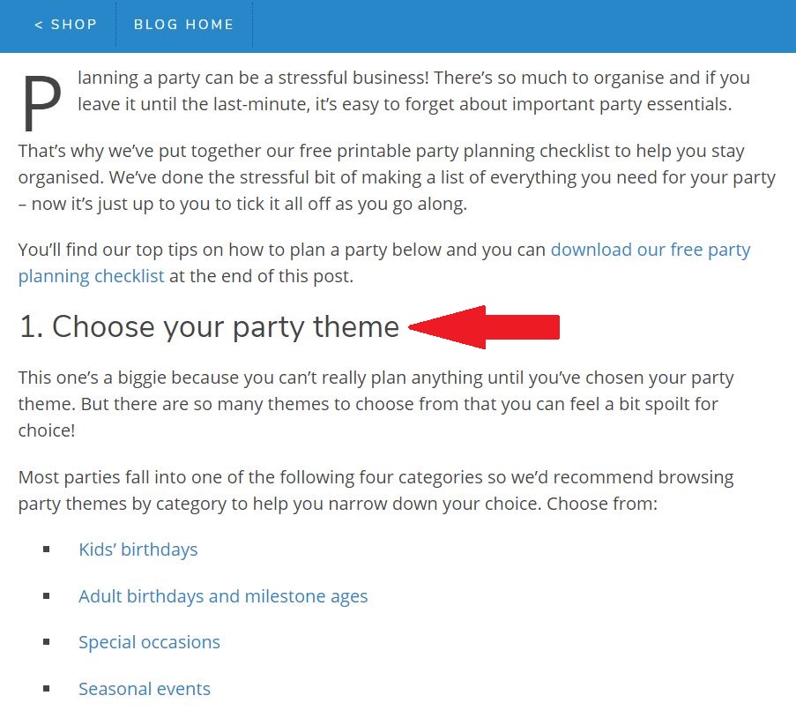The image size is (796, 718).
Task: Browse the Seasonal events link
Action: (145, 689)
